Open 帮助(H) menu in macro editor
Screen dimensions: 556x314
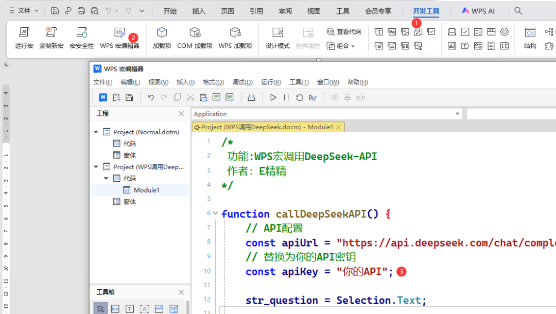pyautogui.click(x=357, y=82)
